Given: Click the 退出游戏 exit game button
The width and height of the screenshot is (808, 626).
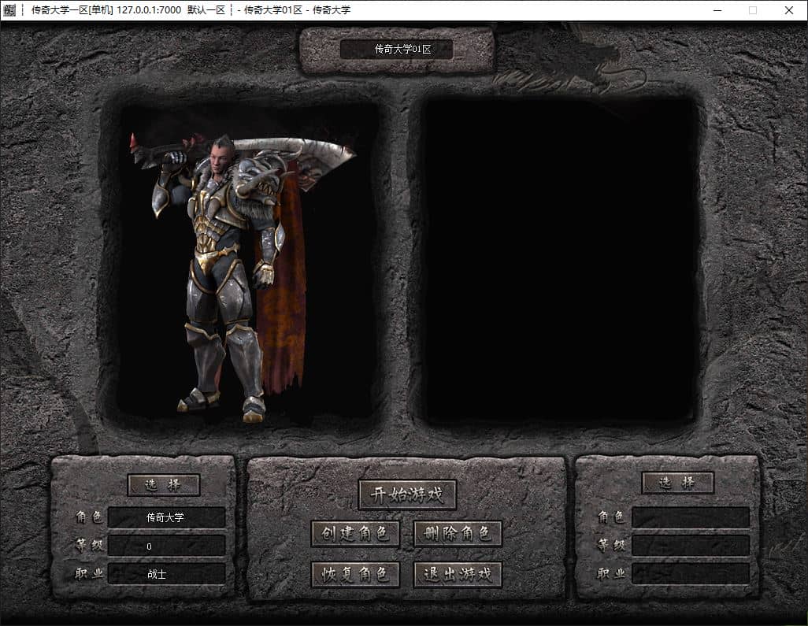Looking at the screenshot, I should point(458,574).
